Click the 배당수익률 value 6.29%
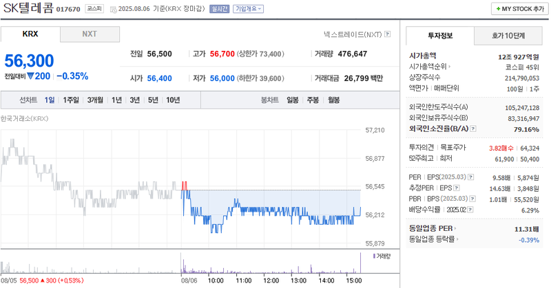 [530, 210]
